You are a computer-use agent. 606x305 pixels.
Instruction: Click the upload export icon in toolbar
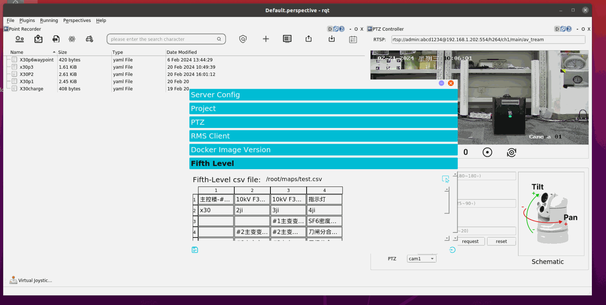tap(308, 39)
